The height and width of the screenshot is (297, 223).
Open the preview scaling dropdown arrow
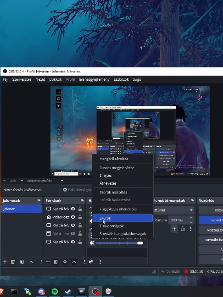coord(62,181)
